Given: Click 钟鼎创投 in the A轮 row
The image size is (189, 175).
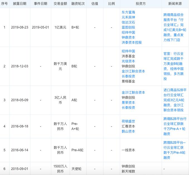Looking at the screenshot, I should coord(128,98).
